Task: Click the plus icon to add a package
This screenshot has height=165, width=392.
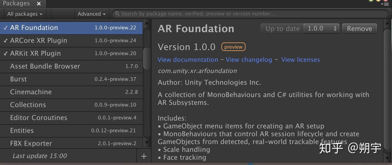Action: (x=144, y=156)
